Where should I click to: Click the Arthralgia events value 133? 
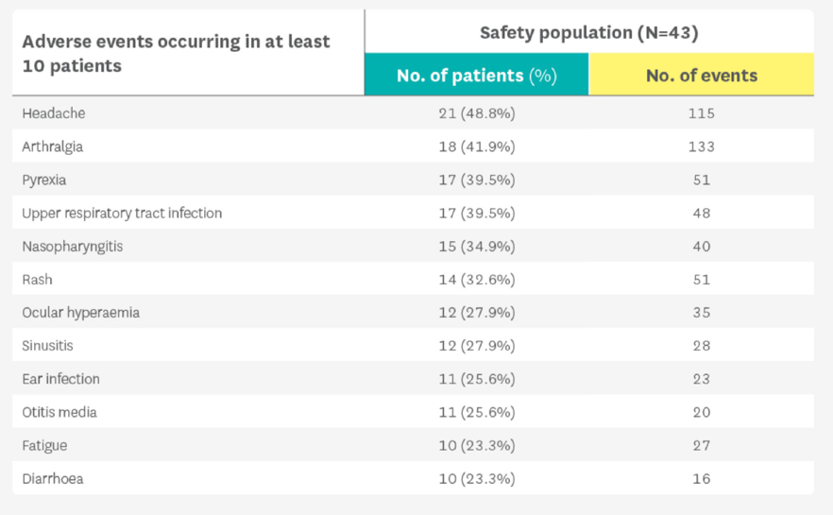point(701,146)
